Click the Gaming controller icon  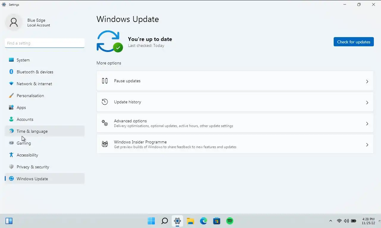tap(11, 143)
